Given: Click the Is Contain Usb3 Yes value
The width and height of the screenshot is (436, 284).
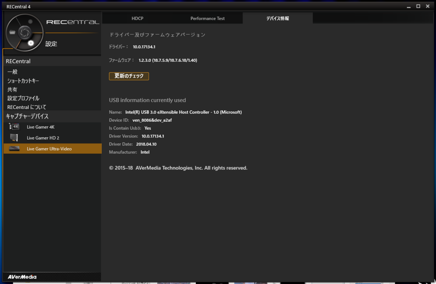Looking at the screenshot, I should tap(148, 128).
